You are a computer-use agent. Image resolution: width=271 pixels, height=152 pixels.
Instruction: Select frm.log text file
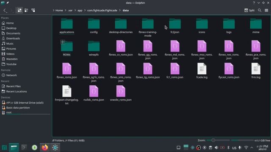tap(256, 71)
